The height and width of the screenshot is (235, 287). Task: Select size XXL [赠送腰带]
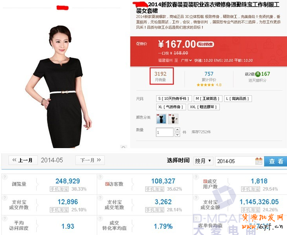[204, 107]
